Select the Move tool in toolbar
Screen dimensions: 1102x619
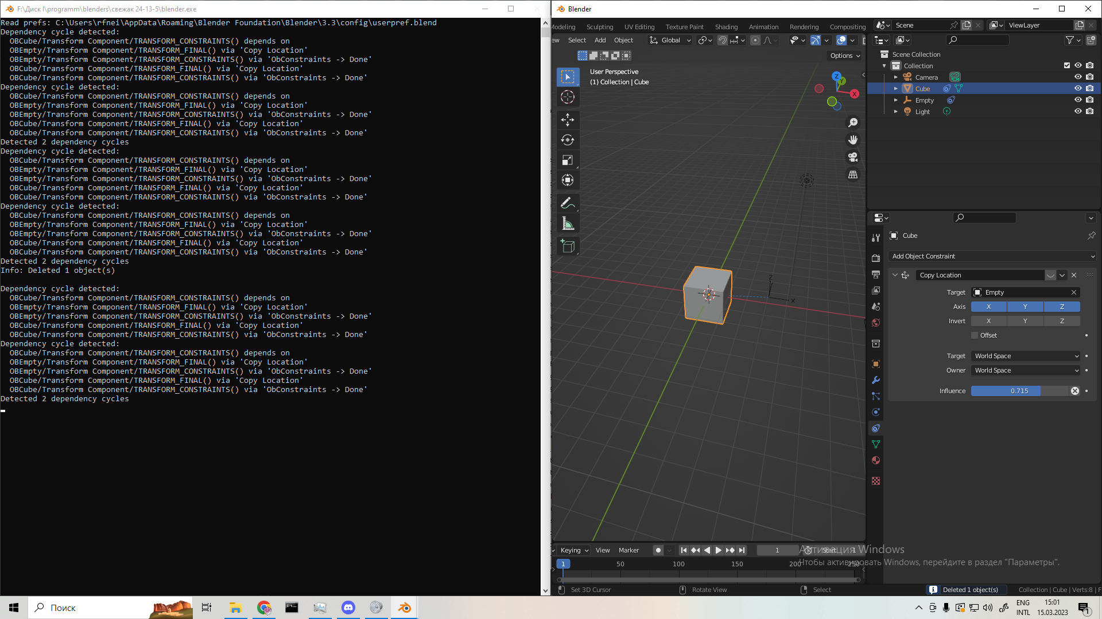click(567, 119)
